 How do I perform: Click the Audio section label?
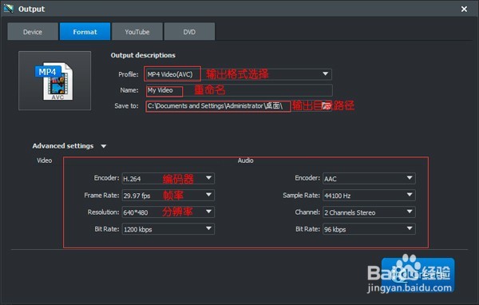coord(246,160)
